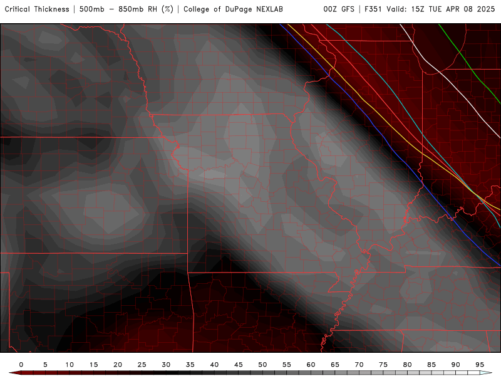Click the '95' value on the color scale
501x376 pixels.
(480, 365)
